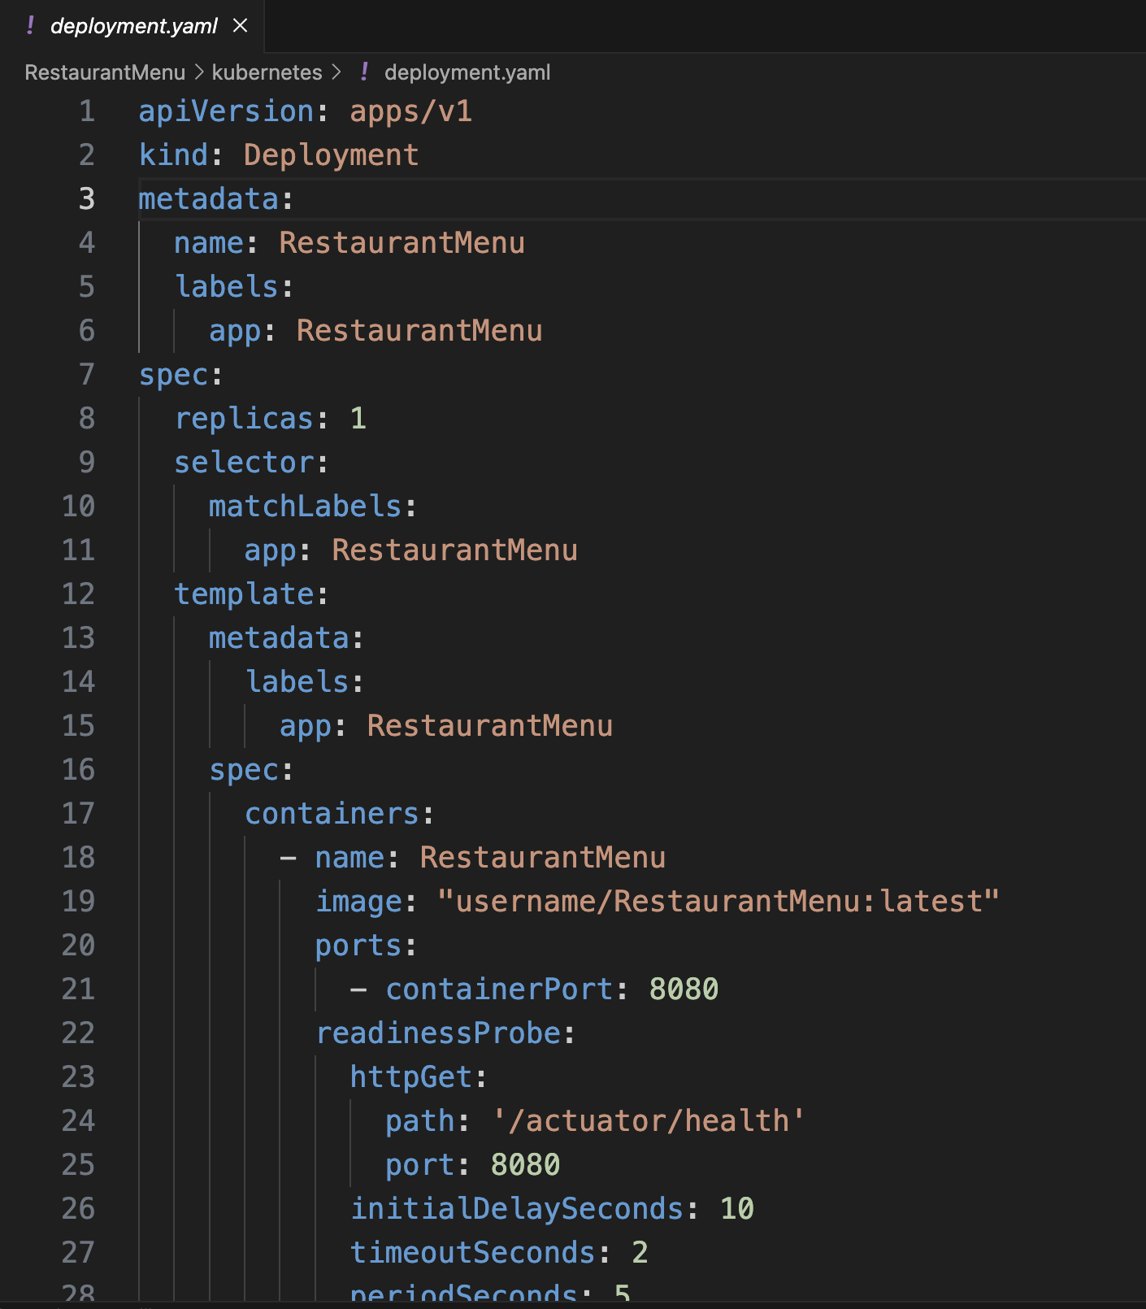1146x1309 pixels.
Task: Click the containers key
Action: pyautogui.click(x=332, y=814)
